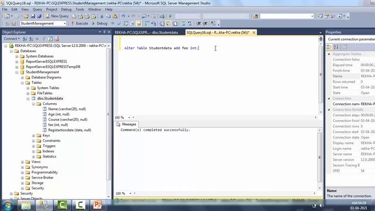Close the SQLQuery16.sql tab
The image size is (375, 211).
pyautogui.click(x=254, y=32)
